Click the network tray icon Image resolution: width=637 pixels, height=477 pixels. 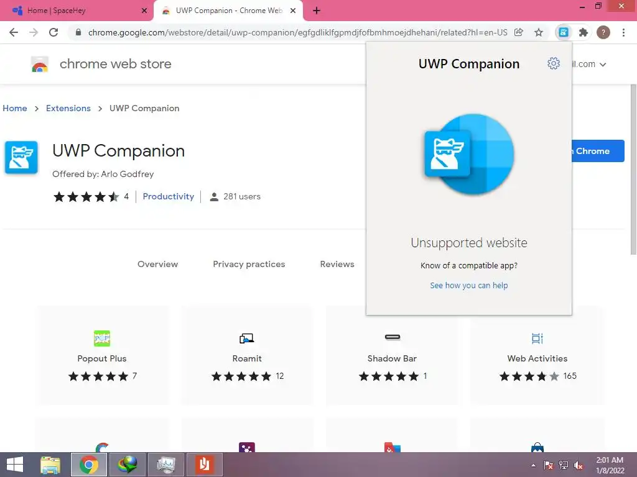click(564, 465)
